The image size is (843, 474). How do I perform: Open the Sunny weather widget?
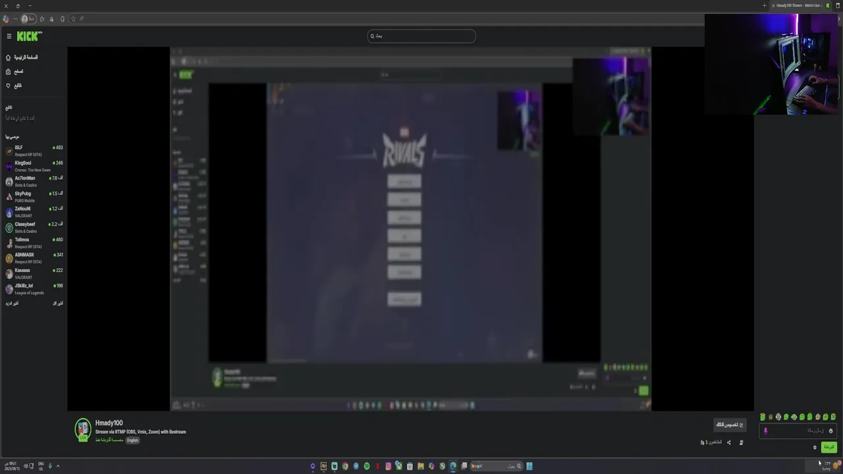click(x=823, y=467)
